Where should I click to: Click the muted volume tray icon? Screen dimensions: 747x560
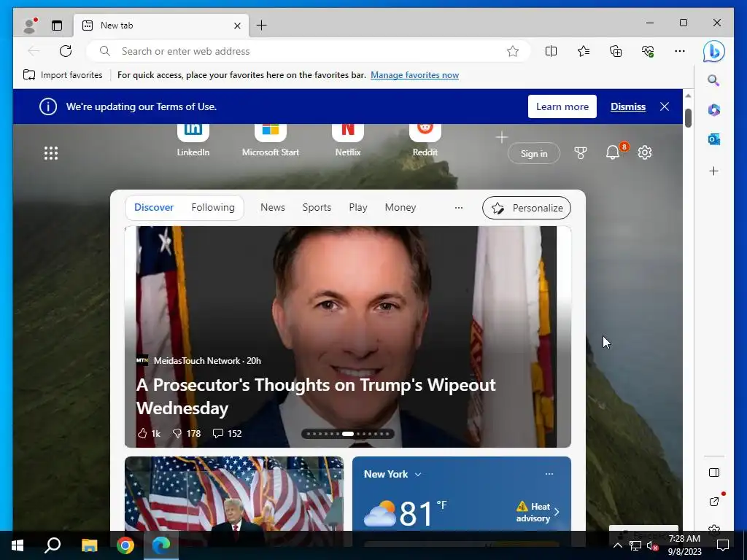coord(653,545)
